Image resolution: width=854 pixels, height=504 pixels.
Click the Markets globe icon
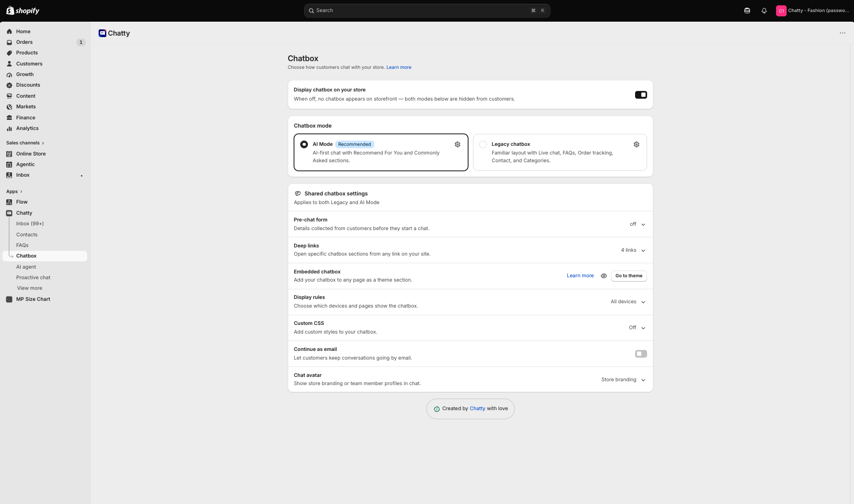(9, 107)
